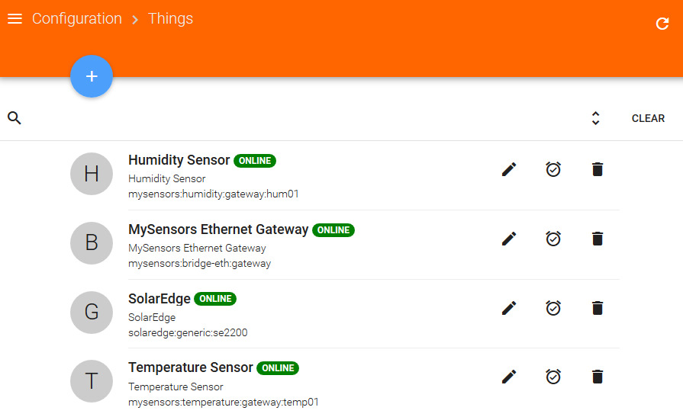683x417 pixels.
Task: Select the SolarEdge G avatar
Action: (92, 313)
